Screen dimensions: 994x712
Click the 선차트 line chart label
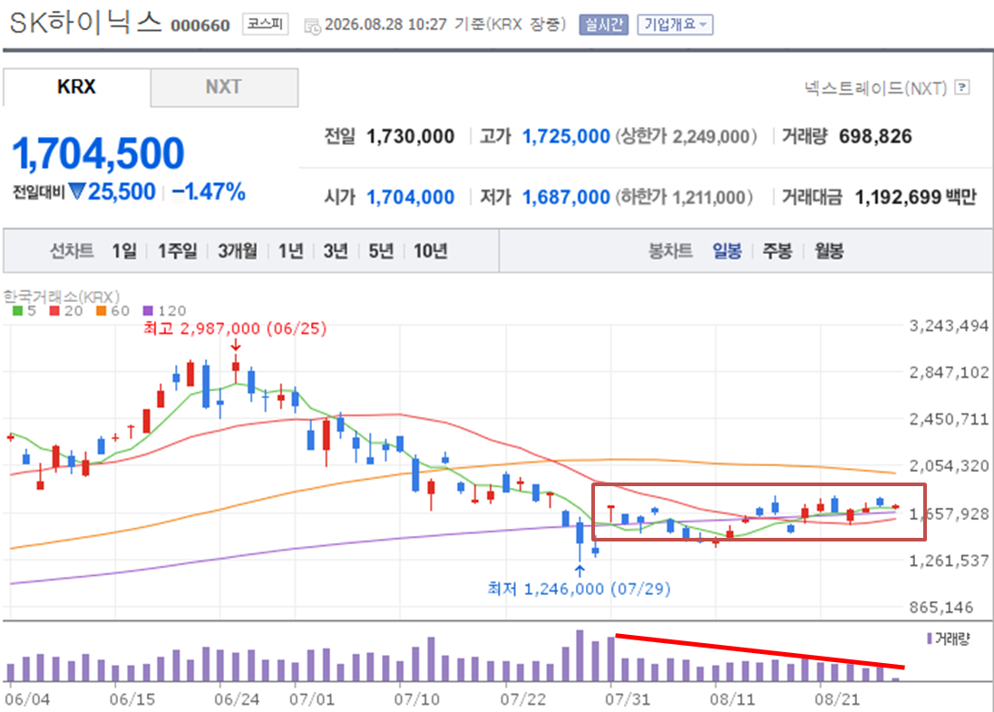pos(72,251)
